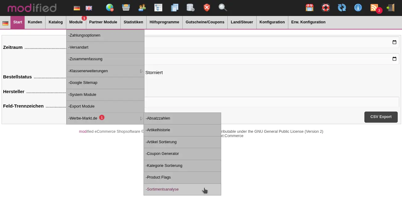
Task: Open the customers icon with two people
Action: (x=142, y=8)
